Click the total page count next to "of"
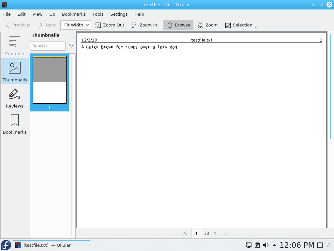 pyautogui.click(x=215, y=234)
